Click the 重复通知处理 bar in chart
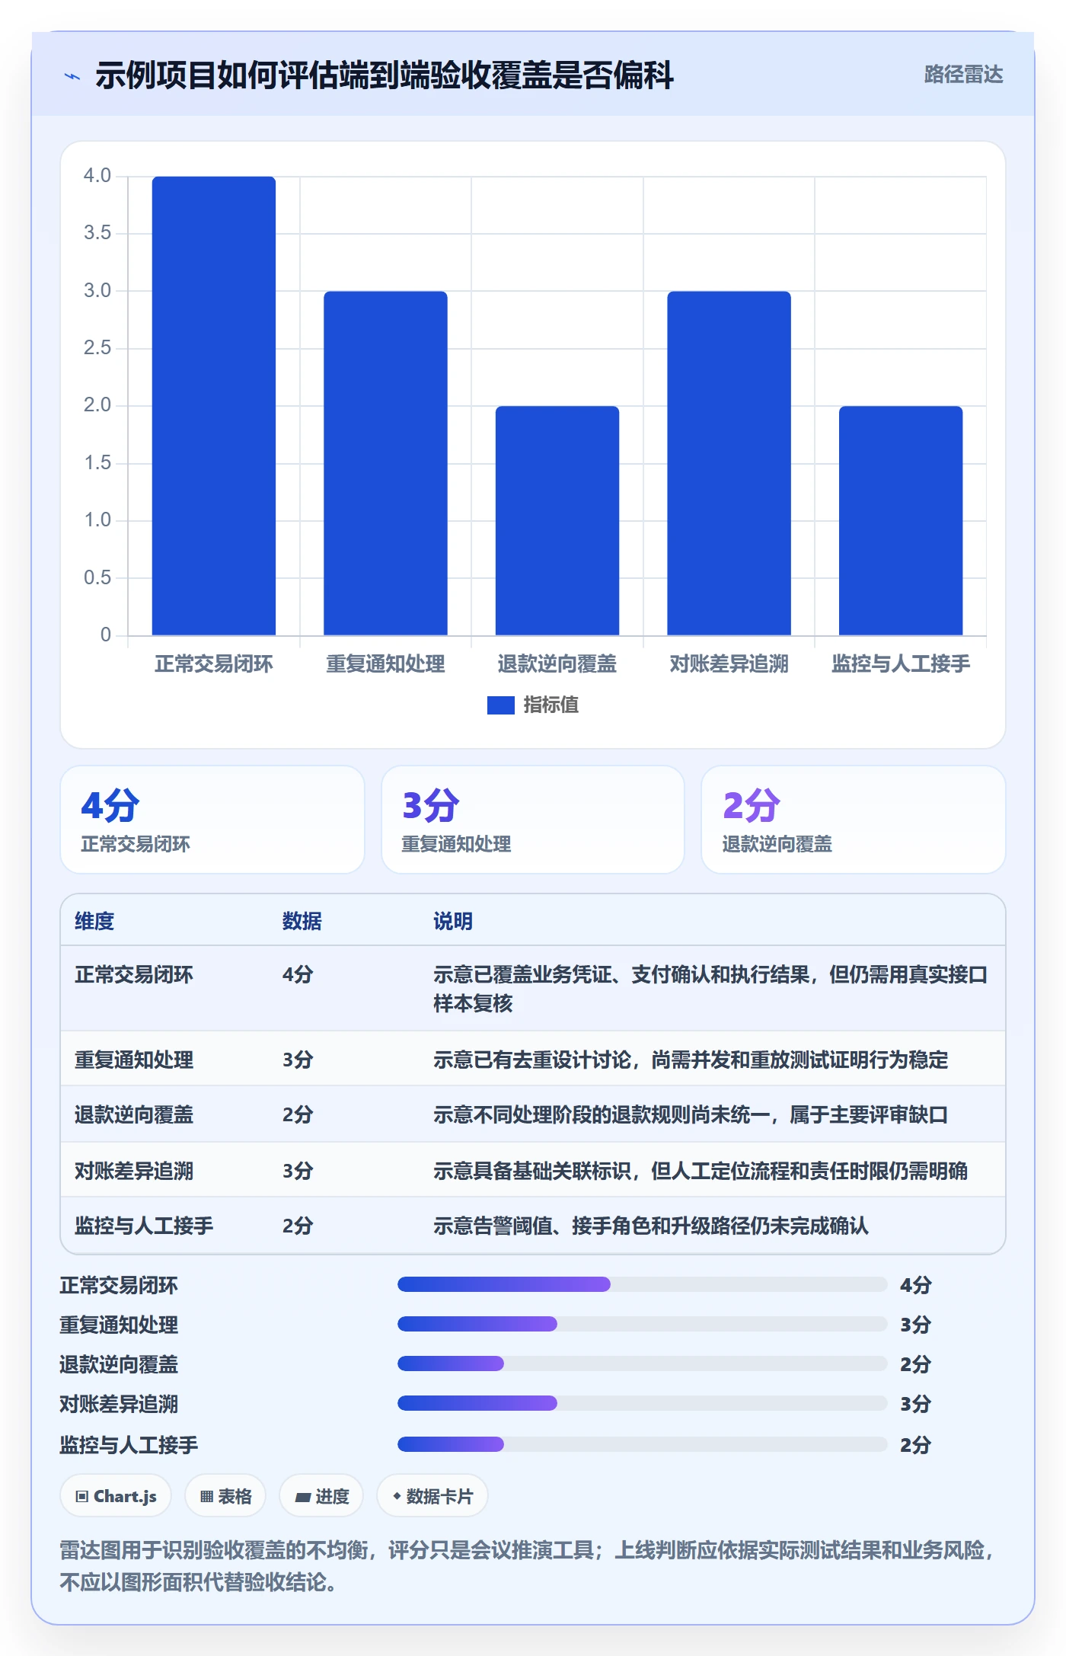 385,463
